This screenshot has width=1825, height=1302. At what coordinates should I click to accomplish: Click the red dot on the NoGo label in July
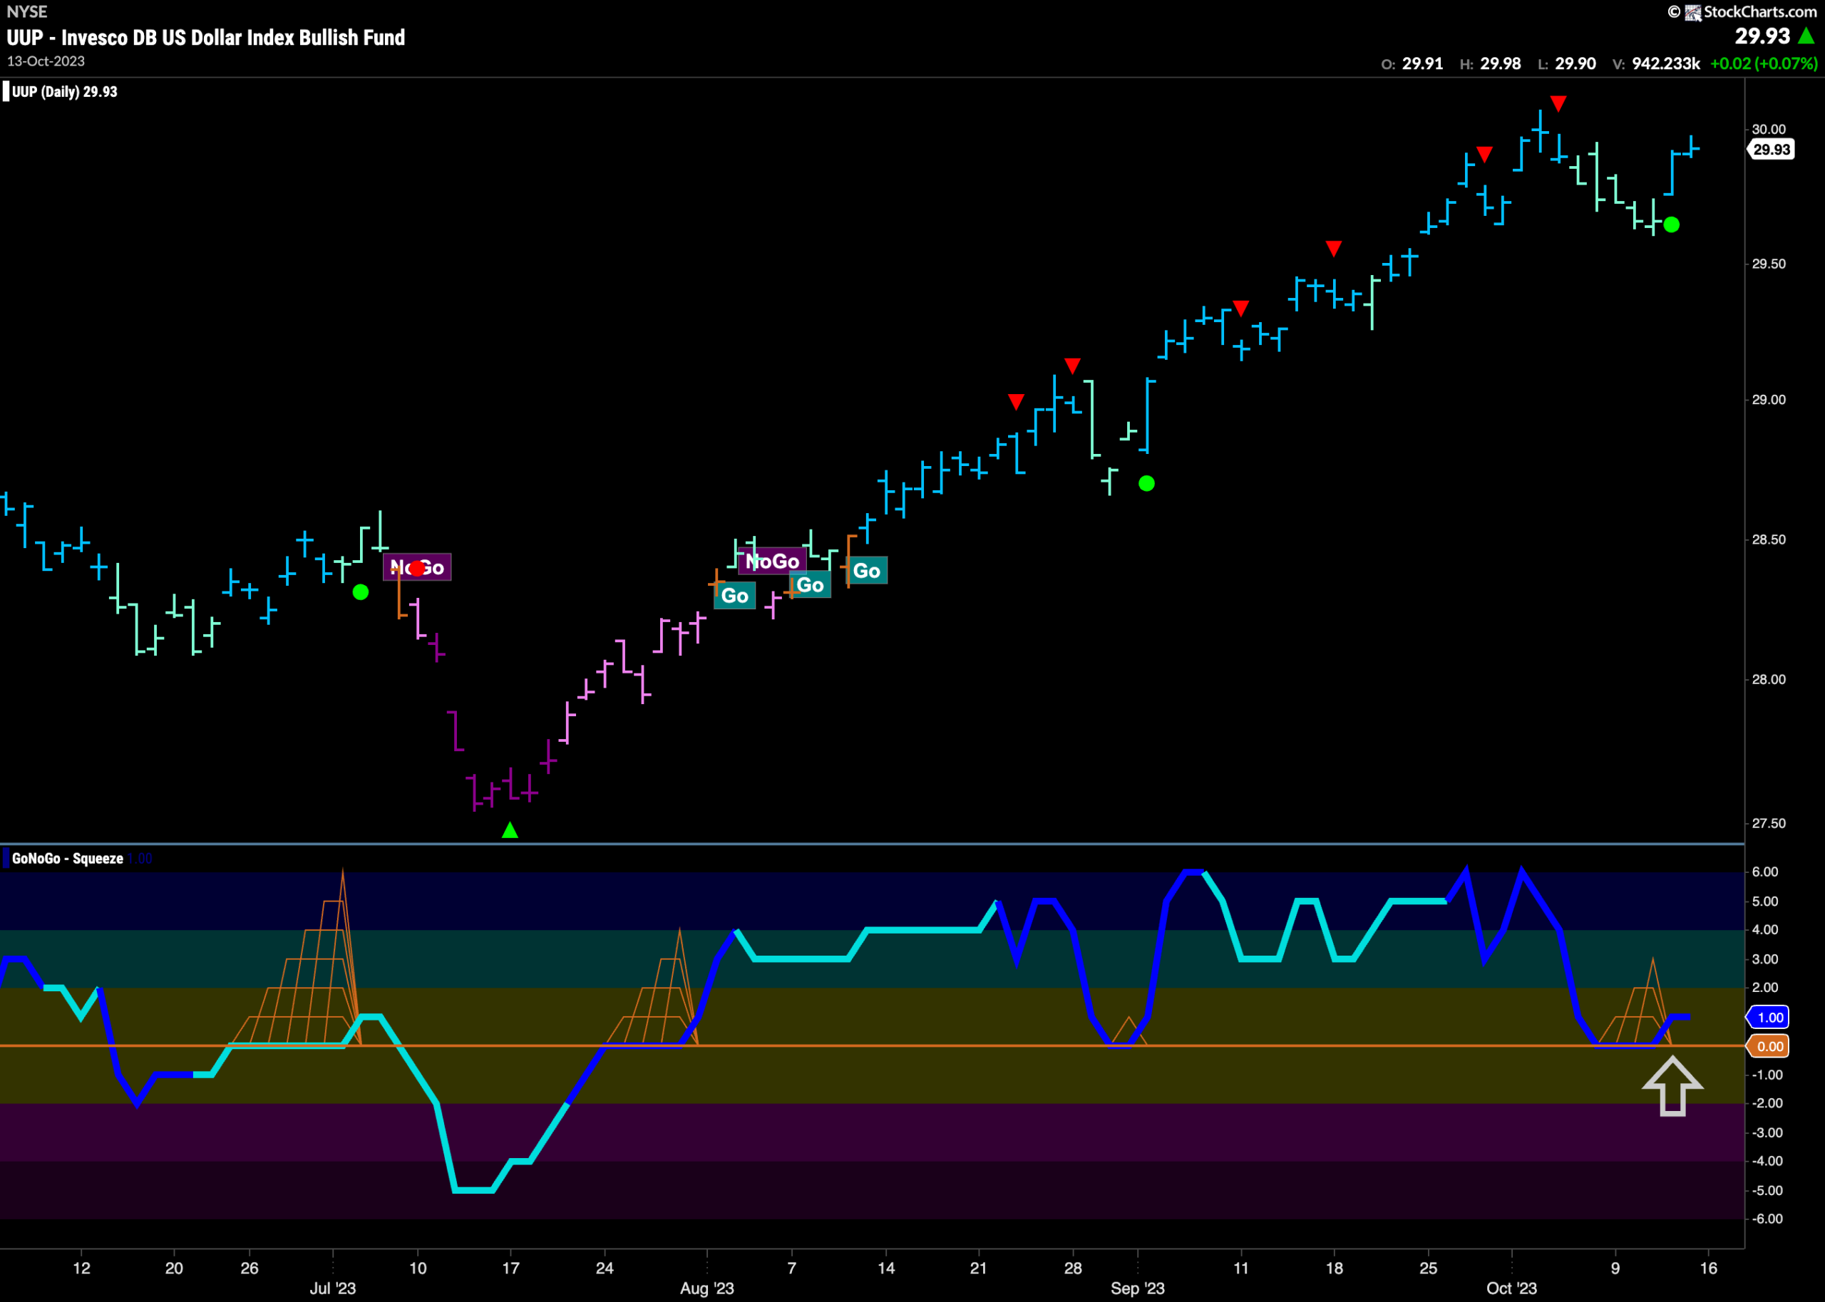[x=417, y=569]
